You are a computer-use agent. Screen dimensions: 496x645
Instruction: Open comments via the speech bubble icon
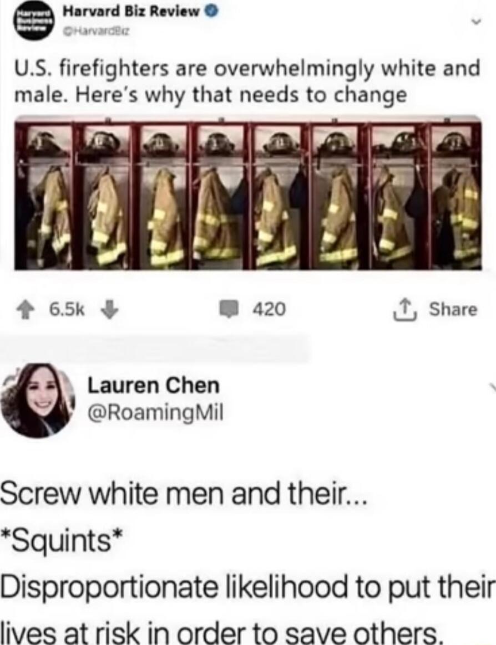(233, 309)
